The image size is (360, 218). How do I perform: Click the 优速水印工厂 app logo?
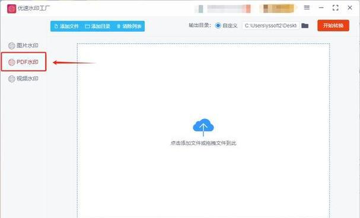[12, 9]
